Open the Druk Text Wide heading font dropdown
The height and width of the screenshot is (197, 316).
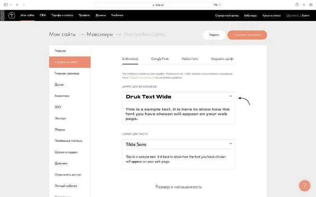click(x=179, y=97)
